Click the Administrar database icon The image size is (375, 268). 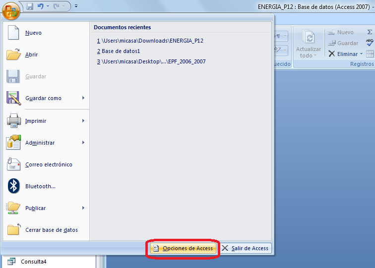pyautogui.click(x=13, y=142)
